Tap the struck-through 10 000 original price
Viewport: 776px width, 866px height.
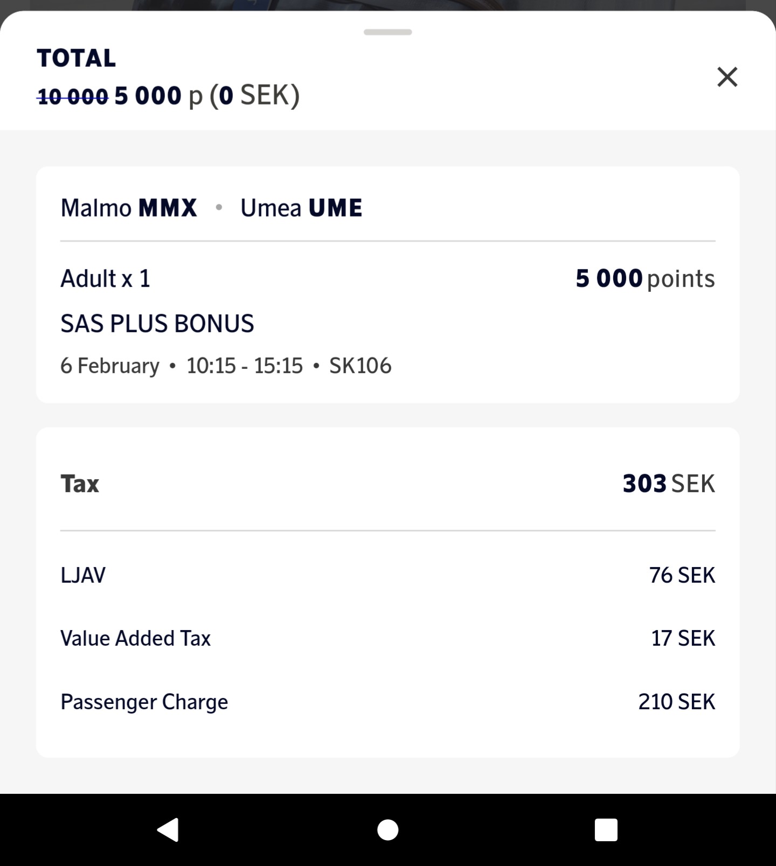tap(73, 97)
